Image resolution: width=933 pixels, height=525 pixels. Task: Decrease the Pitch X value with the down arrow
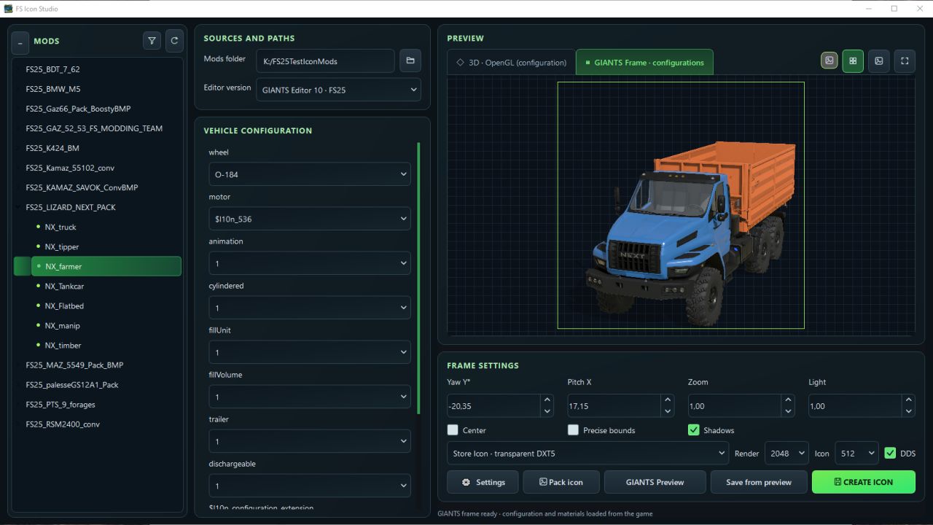tap(667, 411)
